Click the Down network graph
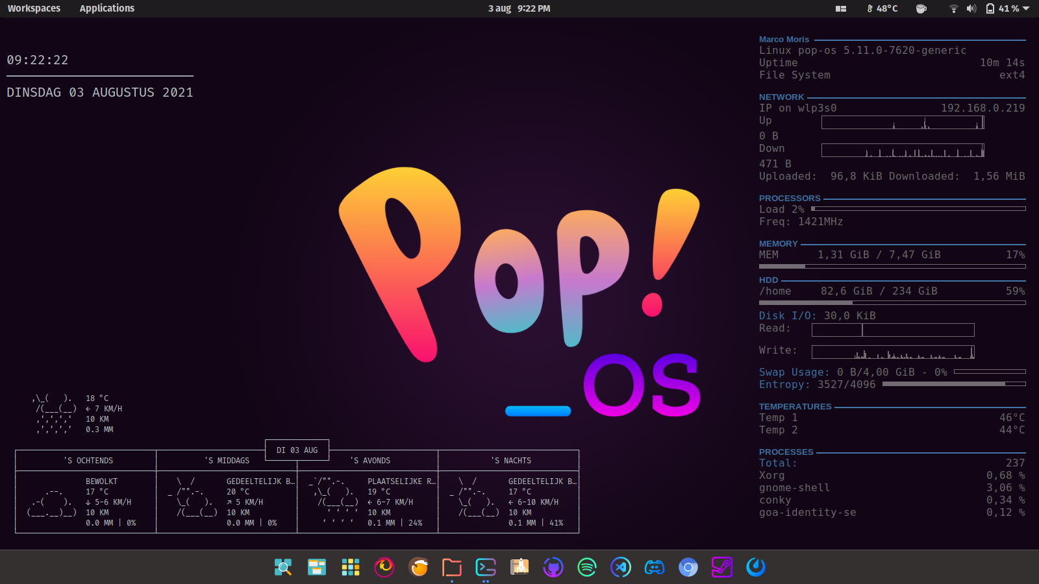Viewport: 1039px width, 584px height. click(903, 151)
